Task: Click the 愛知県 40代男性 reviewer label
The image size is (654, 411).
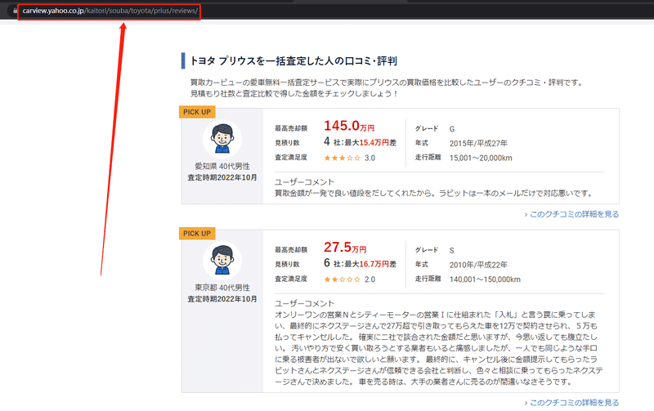Action: (222, 167)
